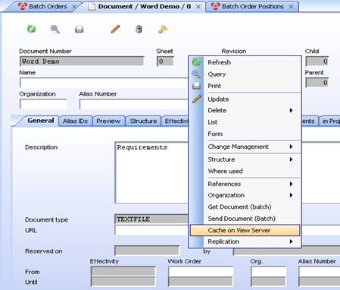Viewport: 340px width, 290px height.
Task: Click the Print icon in context menu
Action: pos(196,86)
